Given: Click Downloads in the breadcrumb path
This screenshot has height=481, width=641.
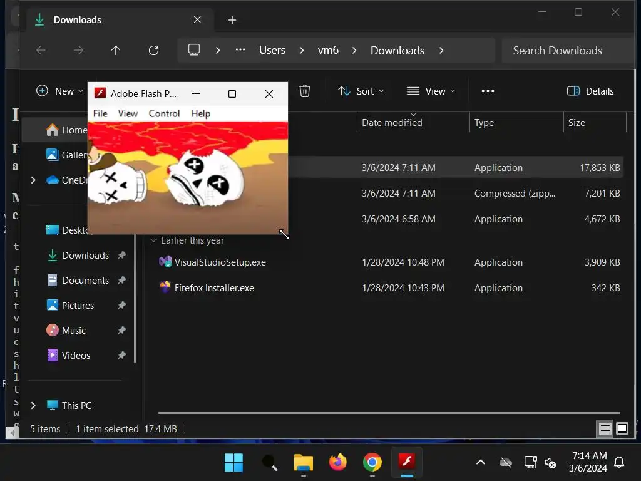Looking at the screenshot, I should pyautogui.click(x=397, y=50).
